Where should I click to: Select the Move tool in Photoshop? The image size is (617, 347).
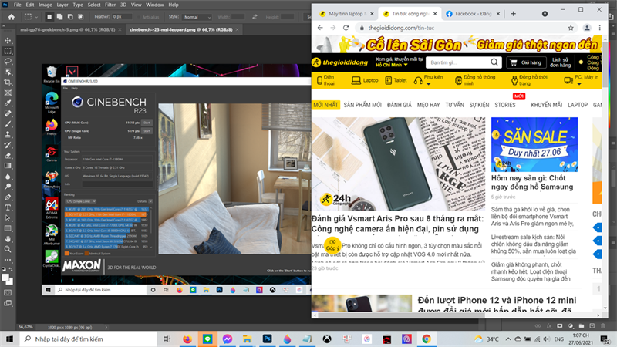pos(8,41)
